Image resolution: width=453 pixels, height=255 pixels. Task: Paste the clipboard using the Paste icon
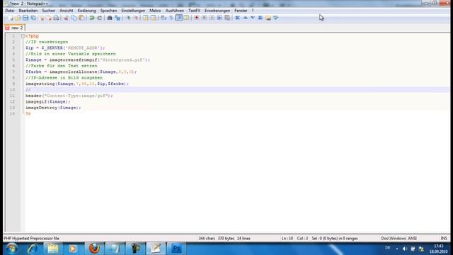pos(82,18)
